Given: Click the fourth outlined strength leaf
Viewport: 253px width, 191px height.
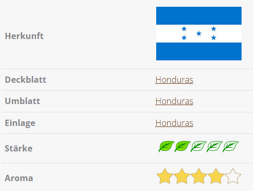Looking at the screenshot, I should point(214,146).
